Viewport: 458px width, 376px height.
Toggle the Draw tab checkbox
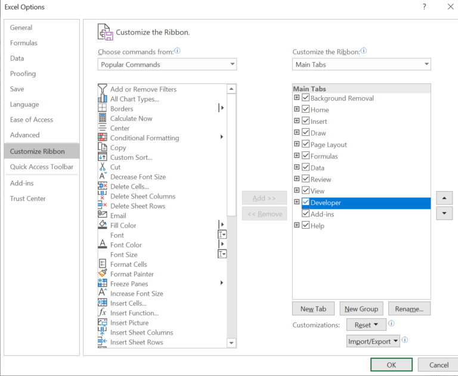[306, 133]
